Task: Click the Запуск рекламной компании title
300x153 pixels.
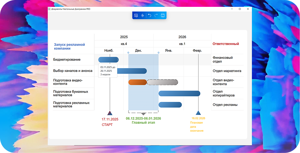Action: click(x=69, y=46)
